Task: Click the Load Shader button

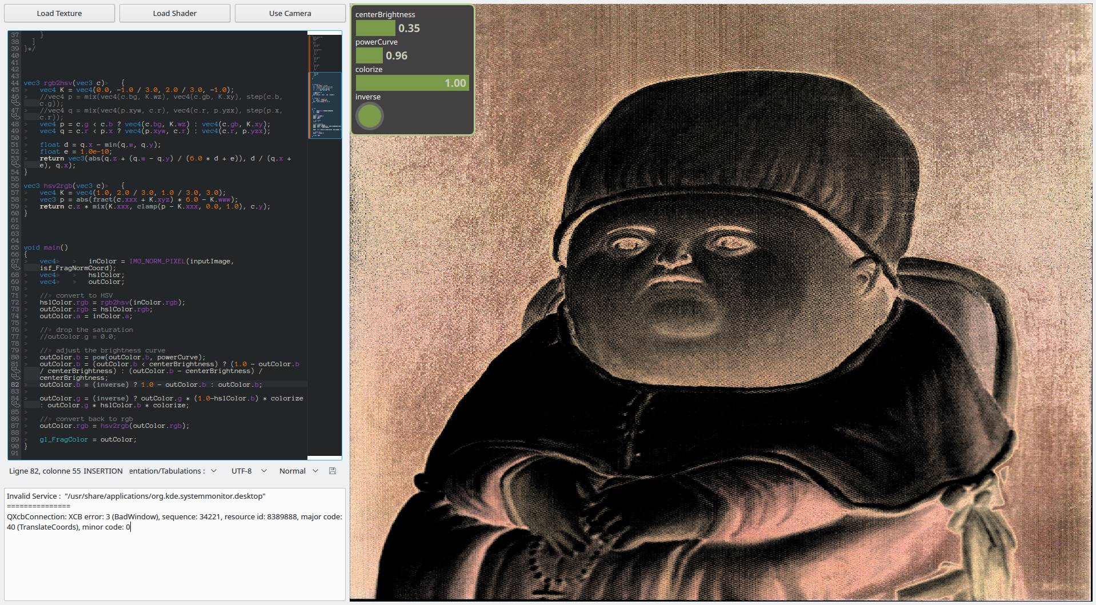Action: (175, 13)
